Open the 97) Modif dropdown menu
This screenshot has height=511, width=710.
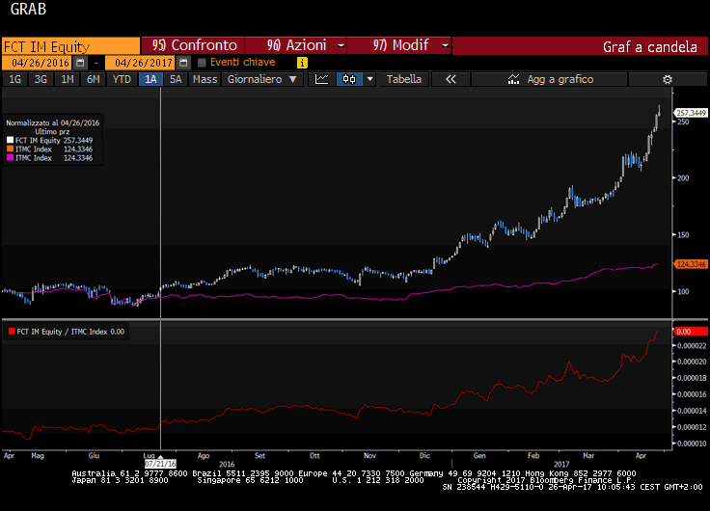[x=397, y=45]
